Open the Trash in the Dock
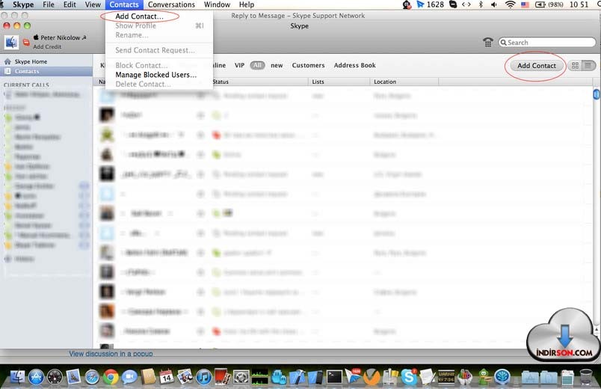 [585, 377]
